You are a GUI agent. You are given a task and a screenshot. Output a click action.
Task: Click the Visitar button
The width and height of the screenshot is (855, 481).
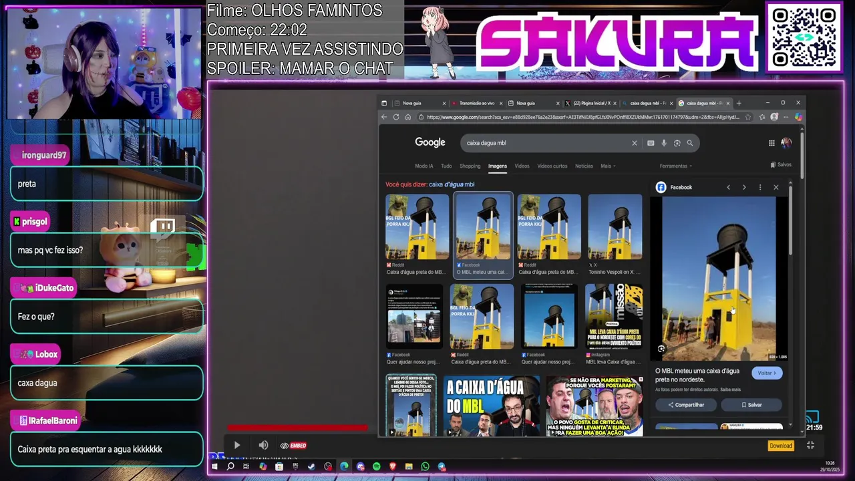tap(767, 373)
